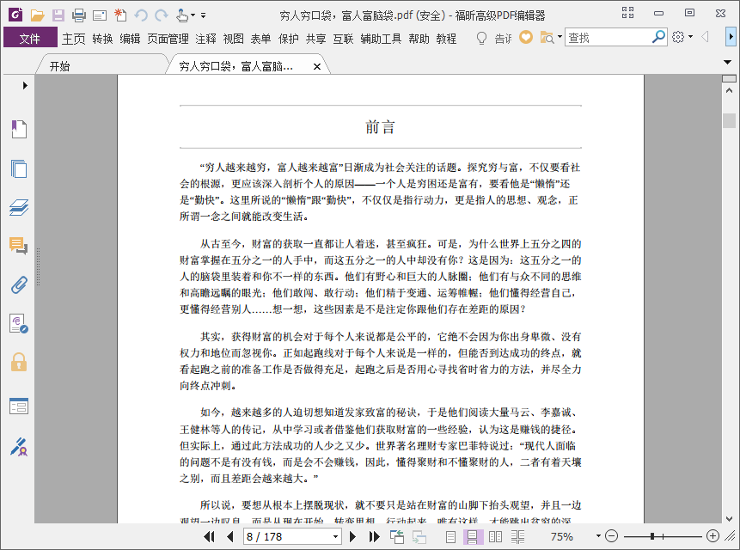The height and width of the screenshot is (550, 740).
Task: Switch to continuous page view
Action: pos(473,537)
